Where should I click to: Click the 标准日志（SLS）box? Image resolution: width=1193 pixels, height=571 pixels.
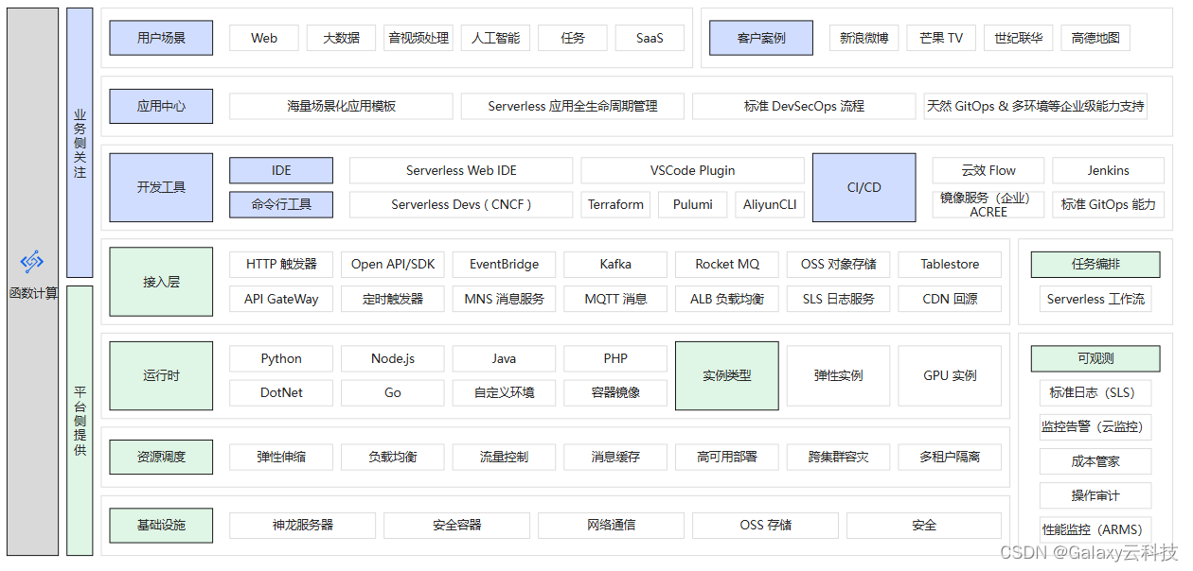coord(1095,392)
